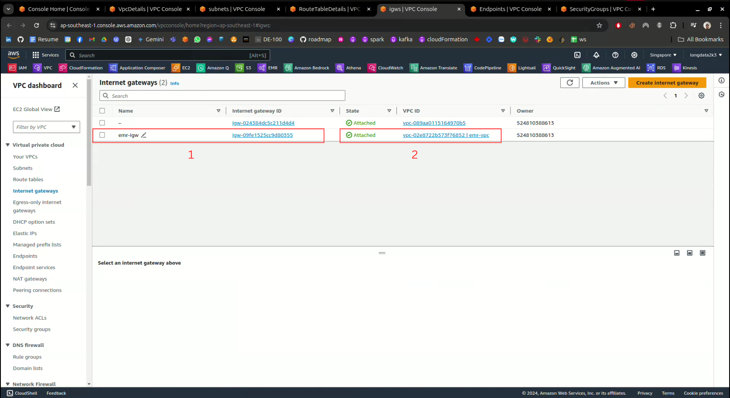Open the Actions dropdown

coord(603,82)
